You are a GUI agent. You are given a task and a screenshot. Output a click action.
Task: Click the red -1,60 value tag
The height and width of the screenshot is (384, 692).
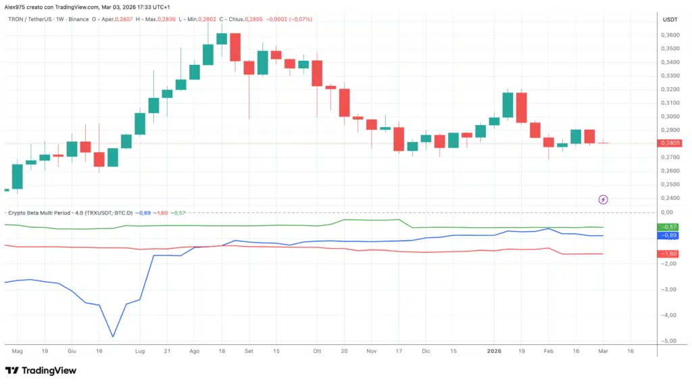point(668,254)
